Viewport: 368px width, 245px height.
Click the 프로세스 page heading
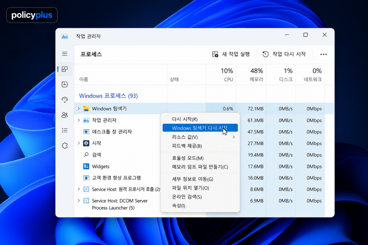[x=91, y=54]
